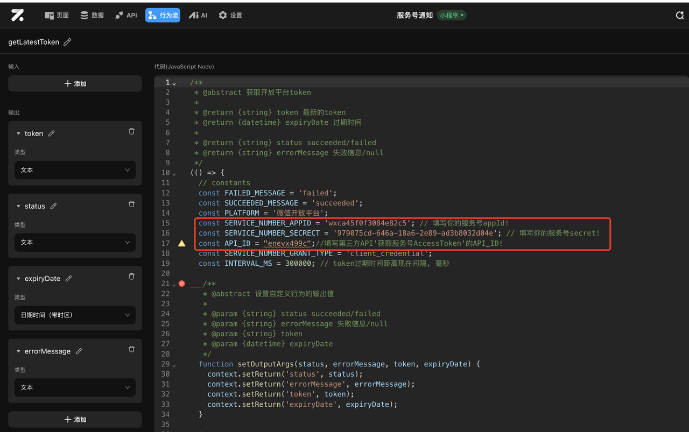
Task: Open the 数据 tab
Action: 92,15
